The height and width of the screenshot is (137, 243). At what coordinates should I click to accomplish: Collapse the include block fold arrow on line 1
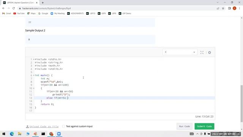pos(34,59)
